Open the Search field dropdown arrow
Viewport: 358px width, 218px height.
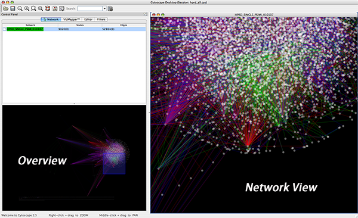click(104, 9)
